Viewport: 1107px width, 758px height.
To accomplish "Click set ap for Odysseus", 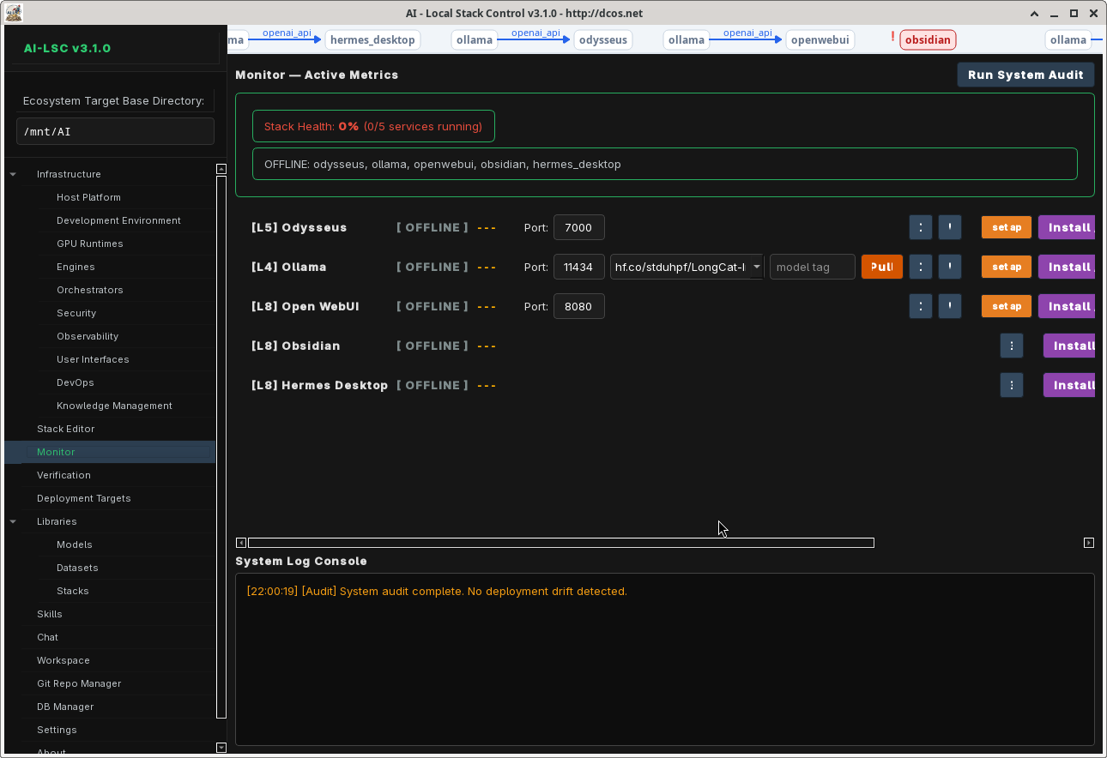I will tap(1007, 227).
